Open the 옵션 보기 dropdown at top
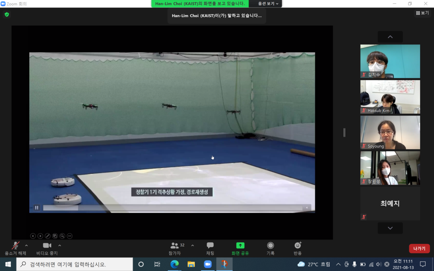Screen dimensions: 434x271 (267, 4)
